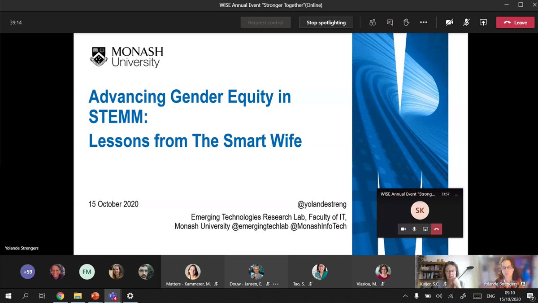Open options for Douw - Jansen, E.

276,284
